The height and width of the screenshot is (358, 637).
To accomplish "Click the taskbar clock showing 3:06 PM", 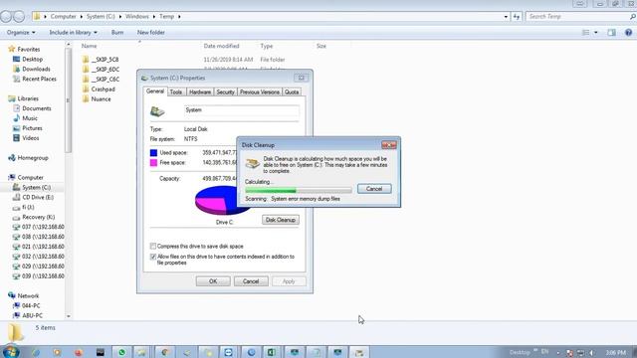I will tap(615, 352).
